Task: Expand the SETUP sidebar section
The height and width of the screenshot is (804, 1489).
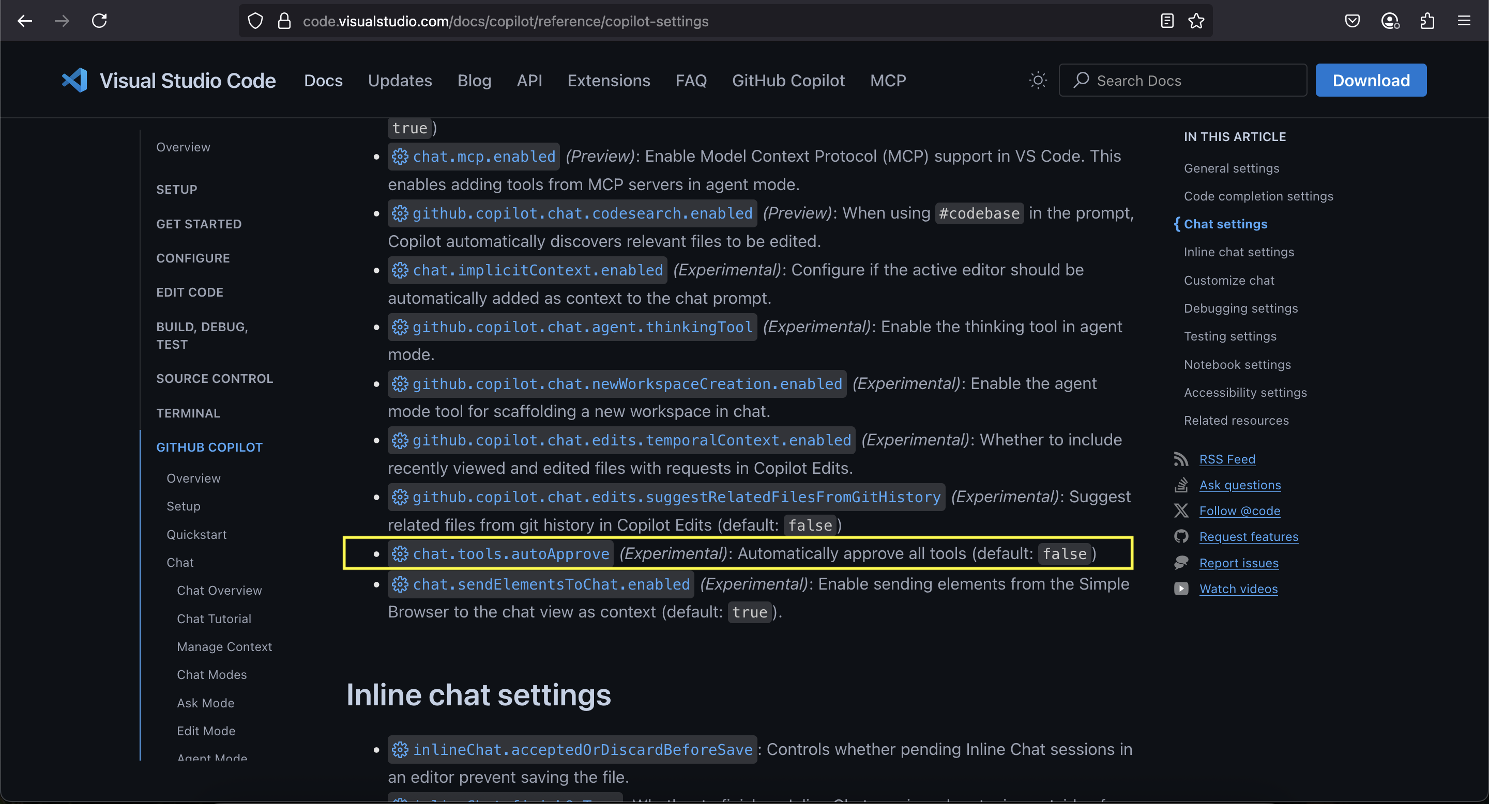Action: [176, 190]
